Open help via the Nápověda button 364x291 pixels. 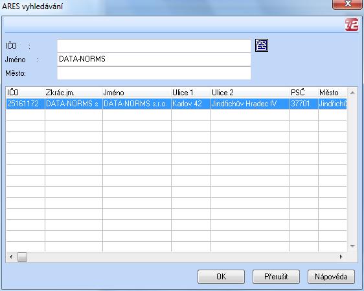coord(331,277)
